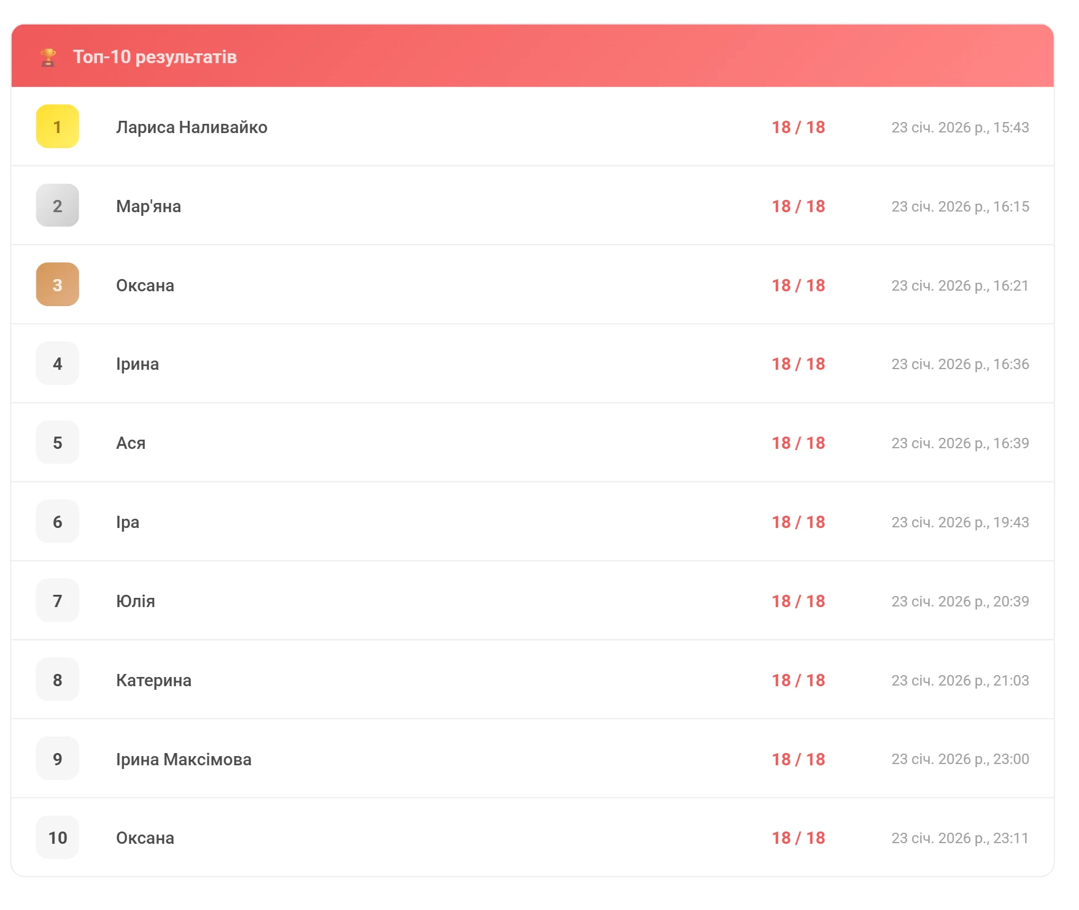This screenshot has width=1079, height=910.
Task: Select the name Мар'яна
Action: pyautogui.click(x=149, y=206)
